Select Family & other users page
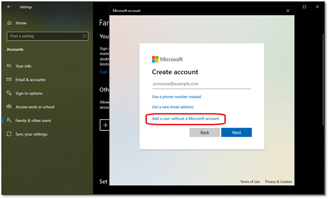This screenshot has height=199, width=329. pyautogui.click(x=33, y=120)
